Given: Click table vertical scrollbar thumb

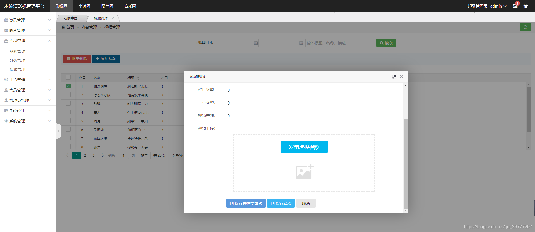Looking at the screenshot, I should coord(529,109).
